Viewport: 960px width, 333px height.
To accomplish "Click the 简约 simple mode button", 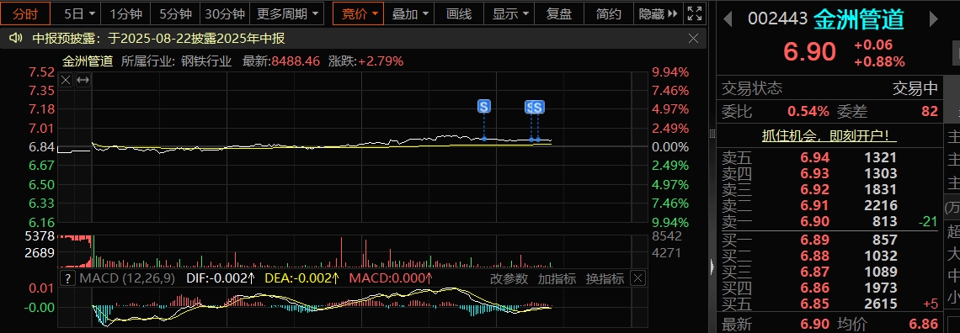I will pos(609,13).
